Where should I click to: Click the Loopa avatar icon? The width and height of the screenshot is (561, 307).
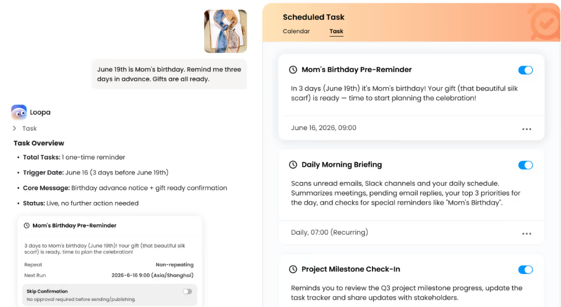click(x=19, y=112)
